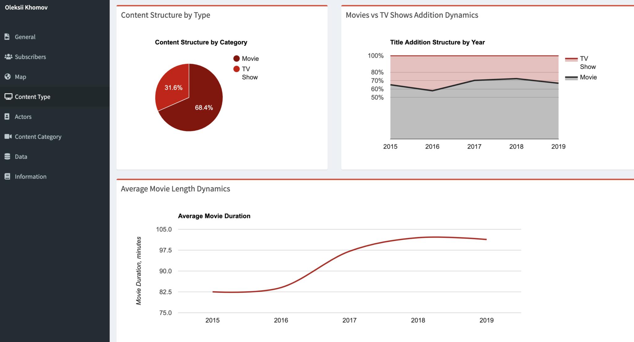Click the Oleksii Khomov account name
The height and width of the screenshot is (342, 634).
pyautogui.click(x=27, y=7)
